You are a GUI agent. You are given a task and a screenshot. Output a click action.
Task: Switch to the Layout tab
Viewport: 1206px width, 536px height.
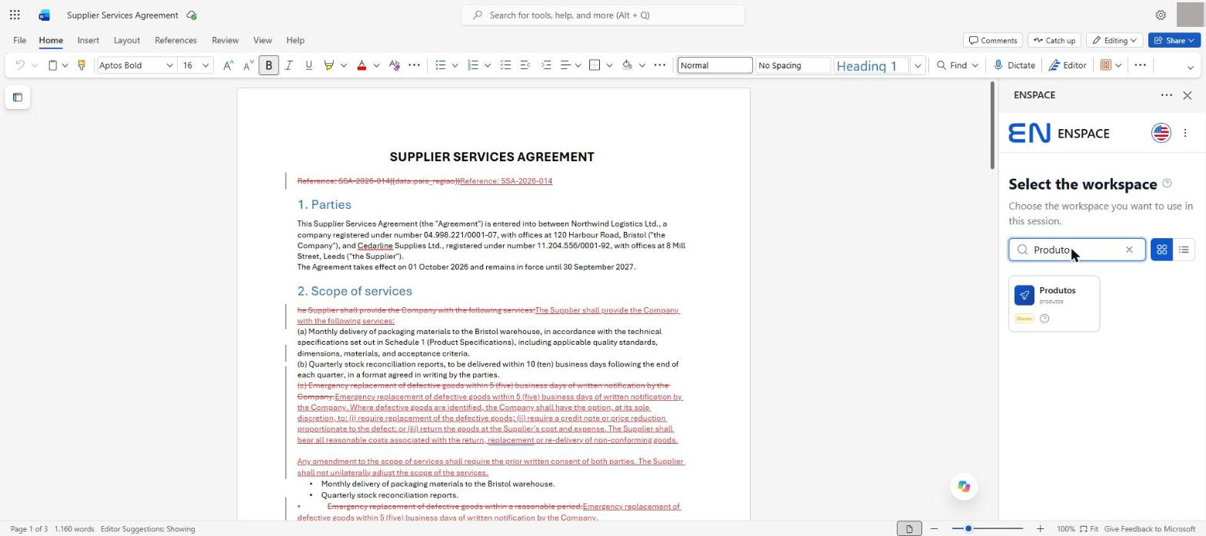(126, 40)
